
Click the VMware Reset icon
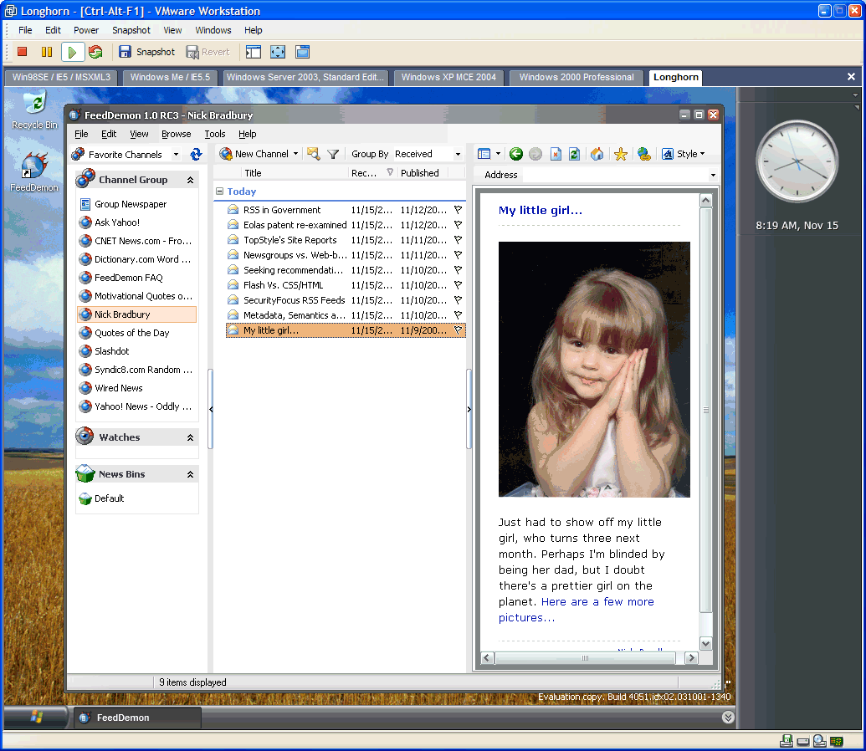[95, 52]
